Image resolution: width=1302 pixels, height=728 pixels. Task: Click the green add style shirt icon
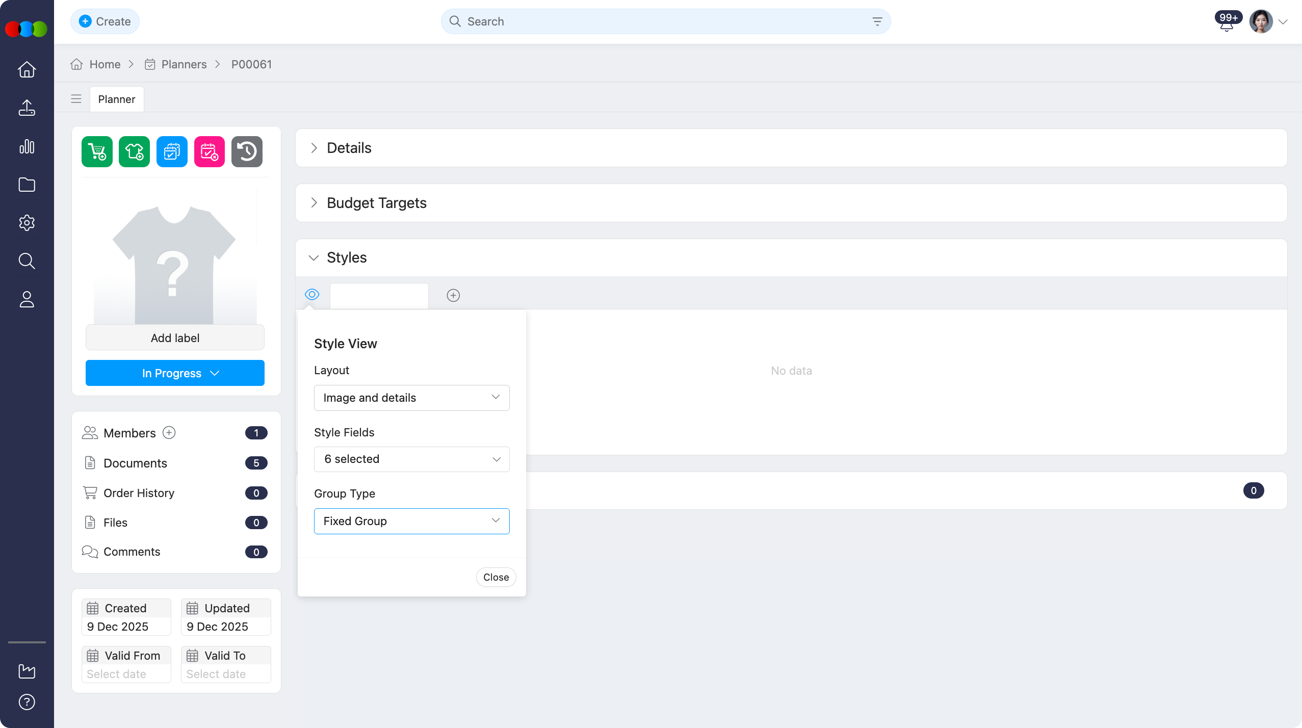[x=134, y=151]
